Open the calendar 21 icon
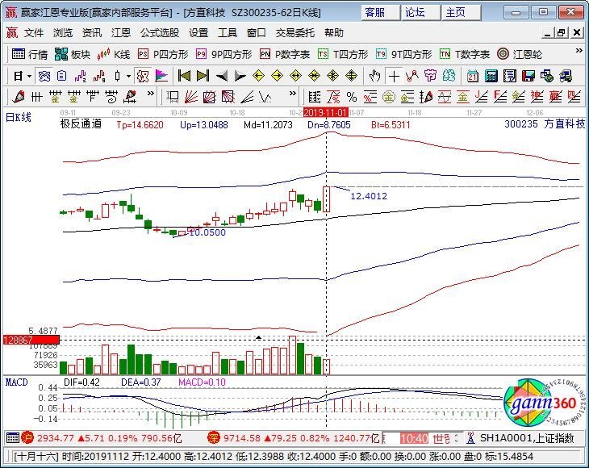Image resolution: width=589 pixels, height=468 pixels. [473, 76]
